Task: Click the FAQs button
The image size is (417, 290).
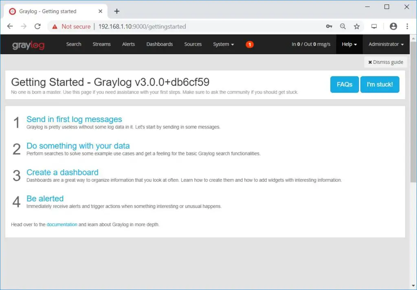Action: (345, 85)
